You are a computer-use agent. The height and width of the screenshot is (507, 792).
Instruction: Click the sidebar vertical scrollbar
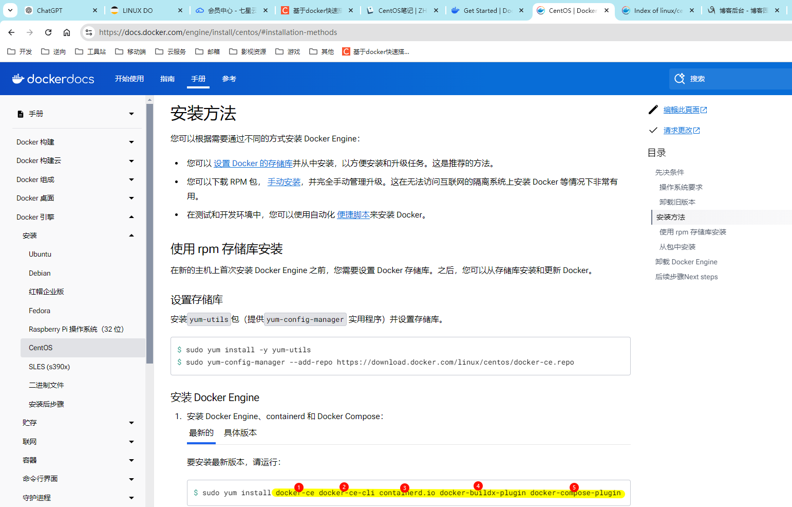pos(149,234)
